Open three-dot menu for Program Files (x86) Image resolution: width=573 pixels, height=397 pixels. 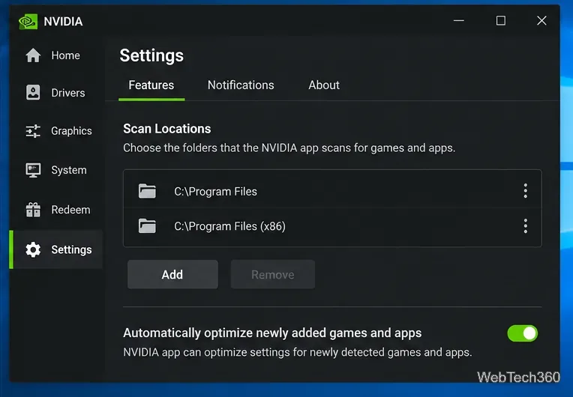526,226
